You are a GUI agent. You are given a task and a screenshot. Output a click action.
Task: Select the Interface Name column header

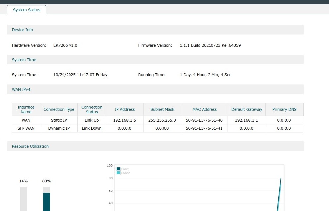[x=26, y=109]
